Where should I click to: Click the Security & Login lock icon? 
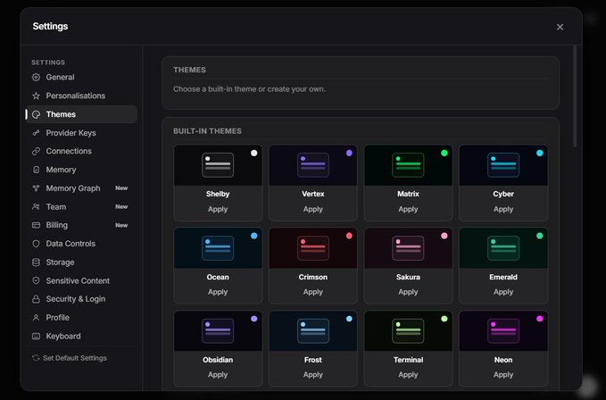pos(36,299)
